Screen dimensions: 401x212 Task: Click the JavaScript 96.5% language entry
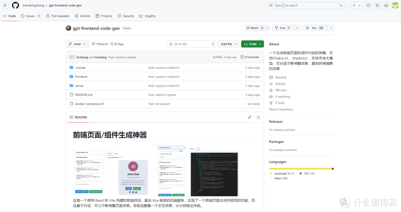pyautogui.click(x=282, y=173)
